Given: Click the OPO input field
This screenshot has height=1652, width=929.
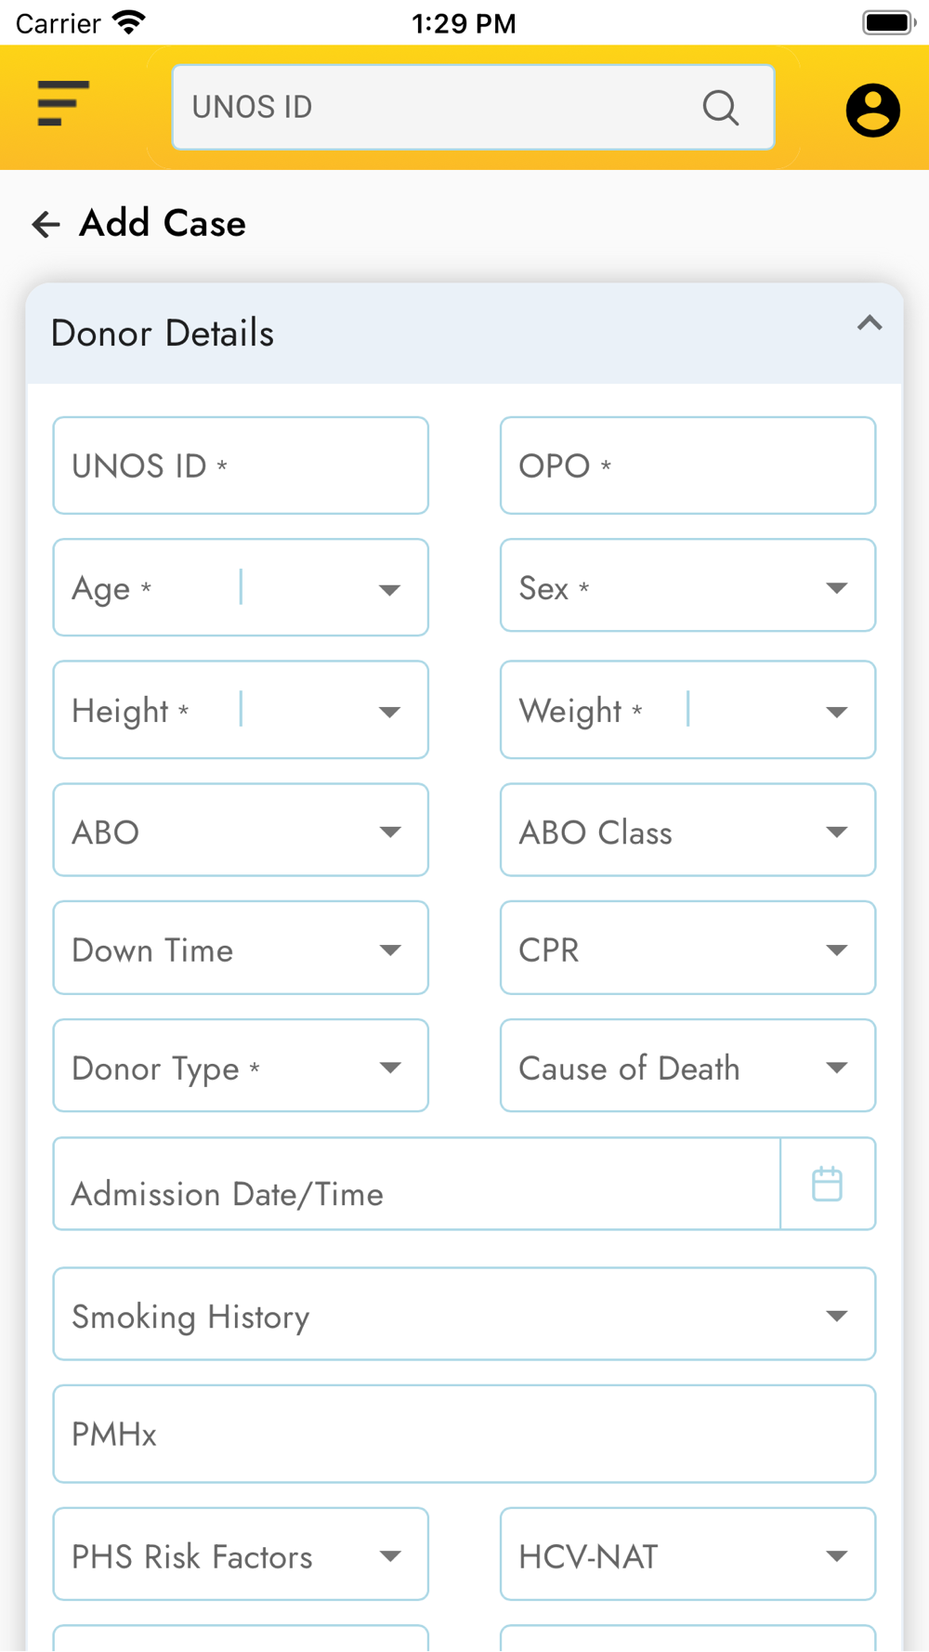Looking at the screenshot, I should coord(687,465).
